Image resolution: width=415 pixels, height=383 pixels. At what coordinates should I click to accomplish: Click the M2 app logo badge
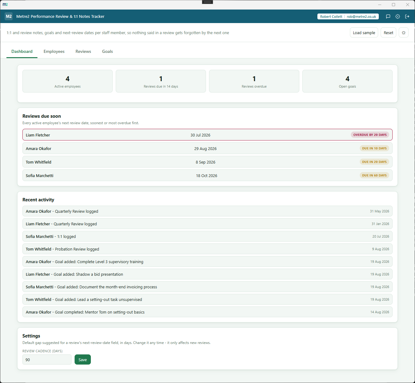click(9, 16)
